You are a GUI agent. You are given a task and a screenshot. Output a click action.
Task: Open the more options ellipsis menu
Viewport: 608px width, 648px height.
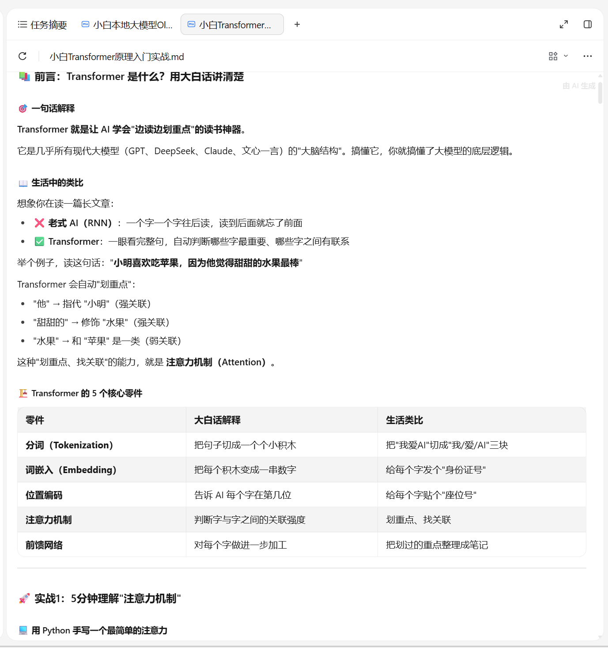coord(588,56)
